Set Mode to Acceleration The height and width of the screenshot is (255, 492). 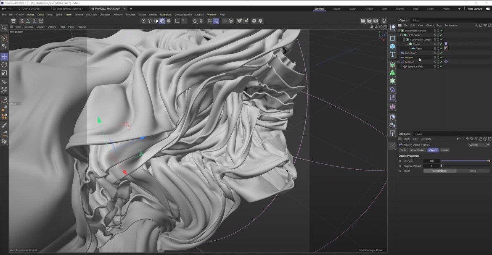click(439, 171)
